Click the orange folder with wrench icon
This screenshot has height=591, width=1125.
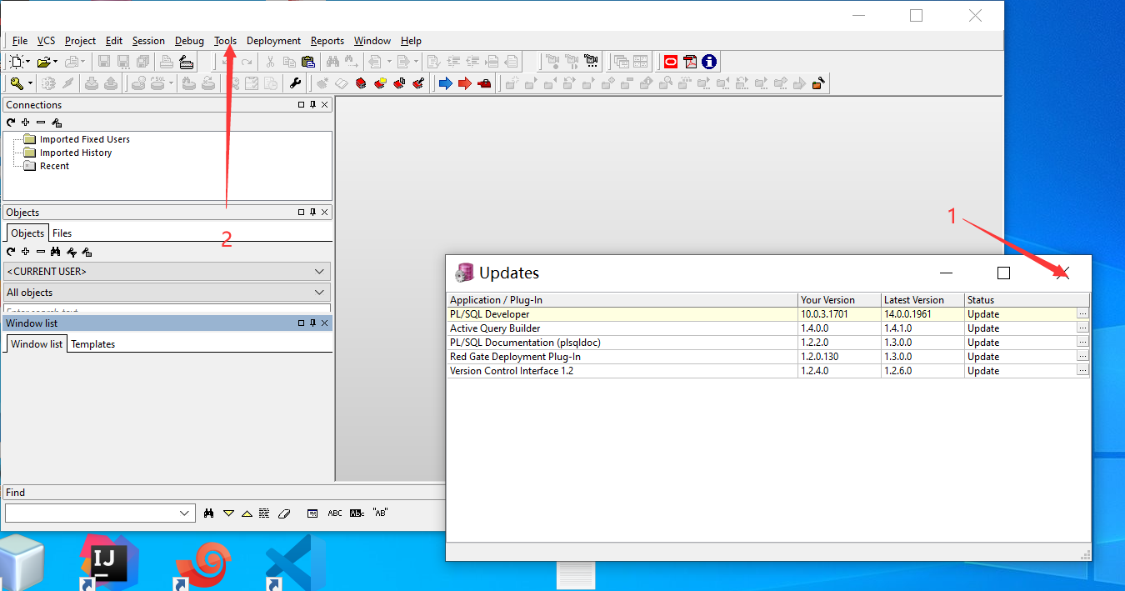tap(819, 83)
